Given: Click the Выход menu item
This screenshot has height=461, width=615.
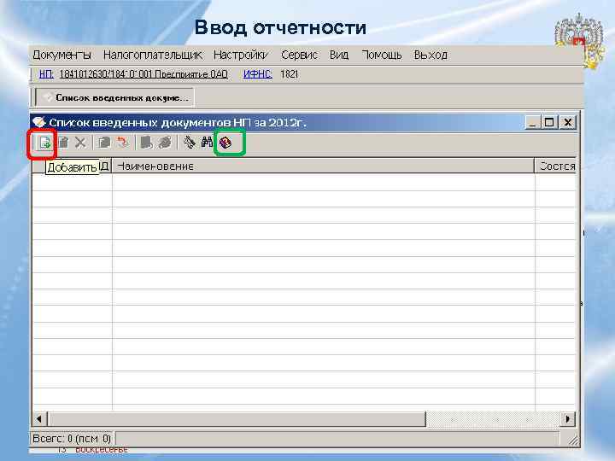Looking at the screenshot, I should click(x=430, y=55).
